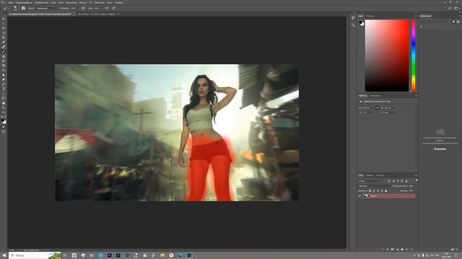Add layer style fx at panel bottom
The height and width of the screenshot is (259, 462).
388,250
